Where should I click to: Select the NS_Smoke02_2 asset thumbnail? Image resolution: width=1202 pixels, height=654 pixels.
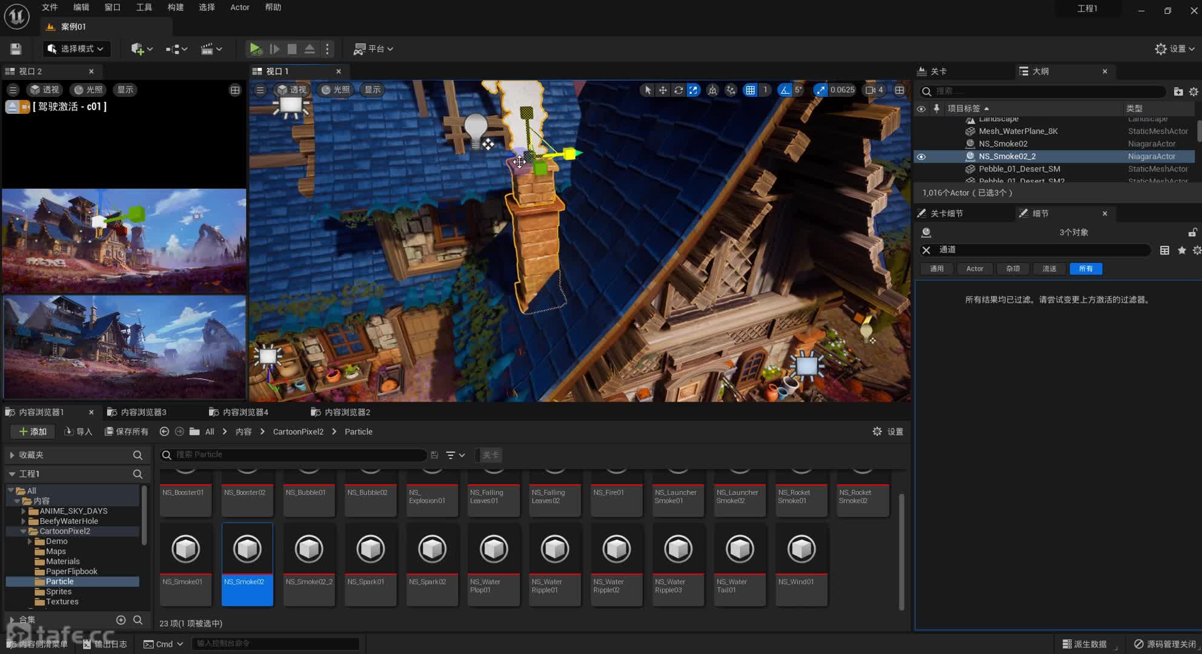tap(309, 564)
